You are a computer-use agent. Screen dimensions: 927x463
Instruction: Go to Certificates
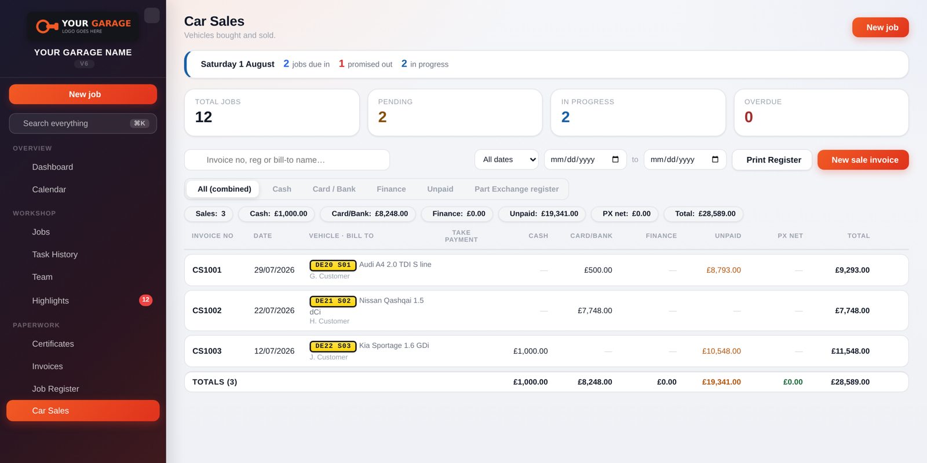(x=83, y=344)
